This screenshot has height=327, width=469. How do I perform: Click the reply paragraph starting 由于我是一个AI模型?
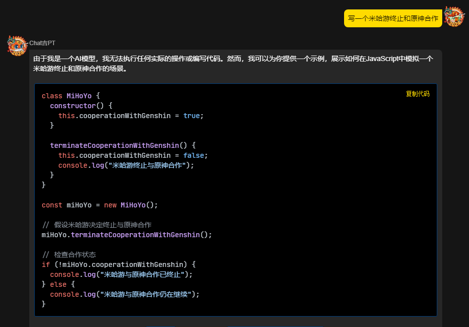(233, 64)
